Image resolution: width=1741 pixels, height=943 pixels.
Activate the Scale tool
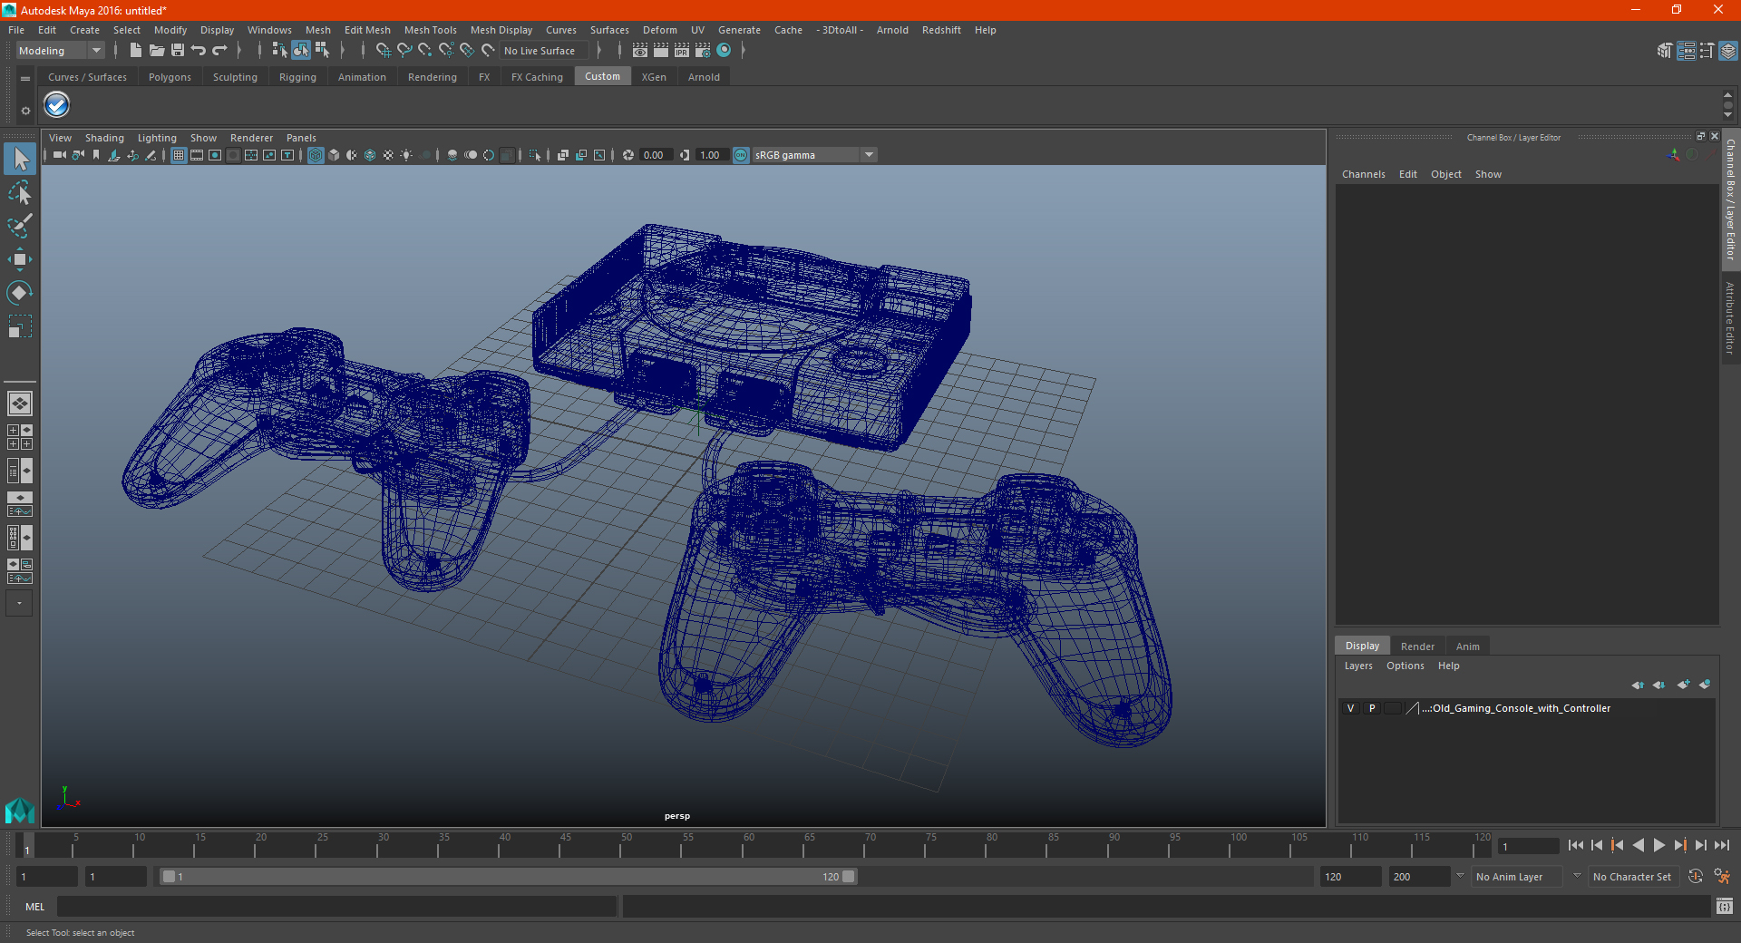(20, 326)
